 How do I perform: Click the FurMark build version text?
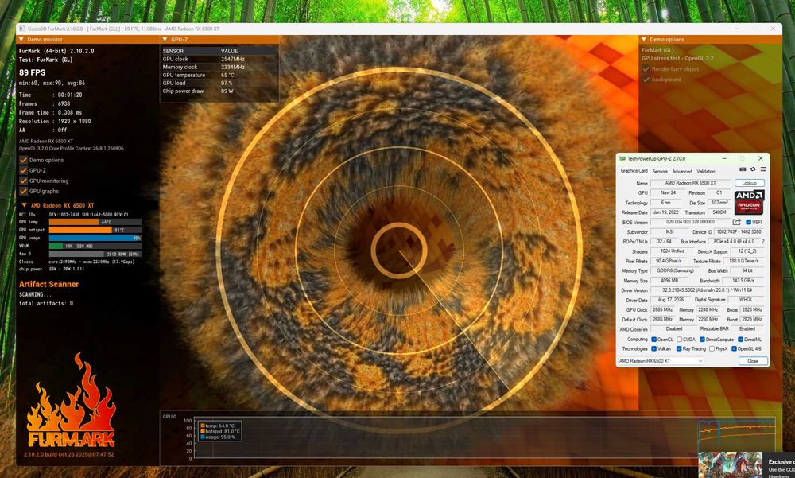pyautogui.click(x=69, y=455)
